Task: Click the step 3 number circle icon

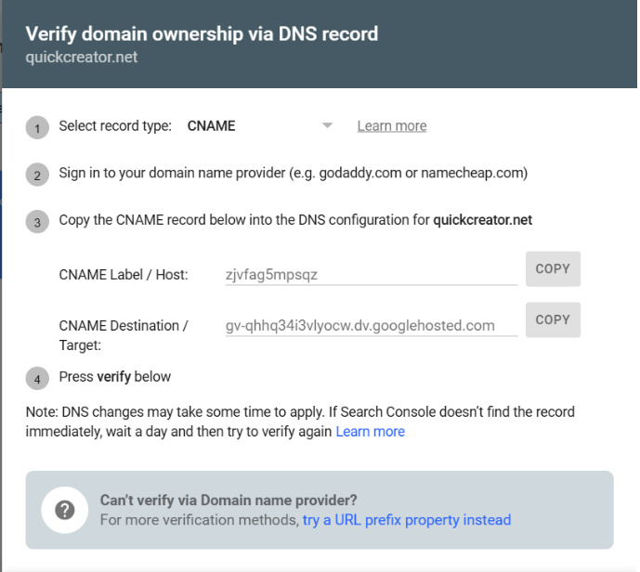Action: point(37,222)
